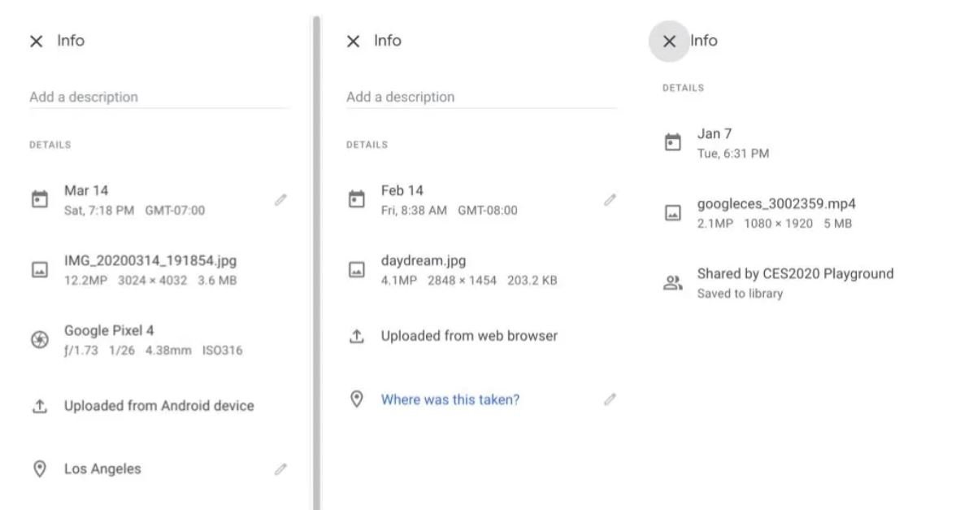This screenshot has height=510, width=956.
Task: Click pencil icon beside Where was this taken
Action: [610, 399]
